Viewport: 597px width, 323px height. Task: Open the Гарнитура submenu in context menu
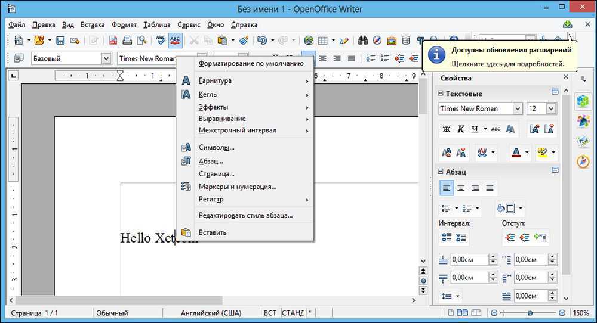point(246,80)
